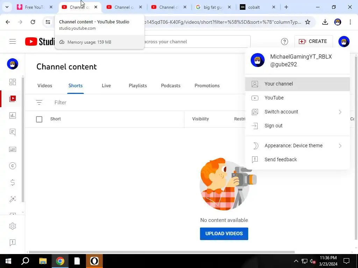The image size is (358, 268).
Task: Open the Analytics icon in the sidebar
Action: click(13, 116)
